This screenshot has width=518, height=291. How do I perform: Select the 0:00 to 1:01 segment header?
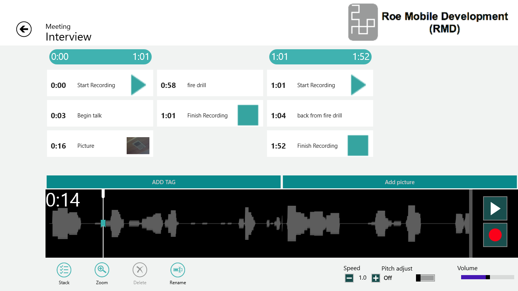click(100, 57)
